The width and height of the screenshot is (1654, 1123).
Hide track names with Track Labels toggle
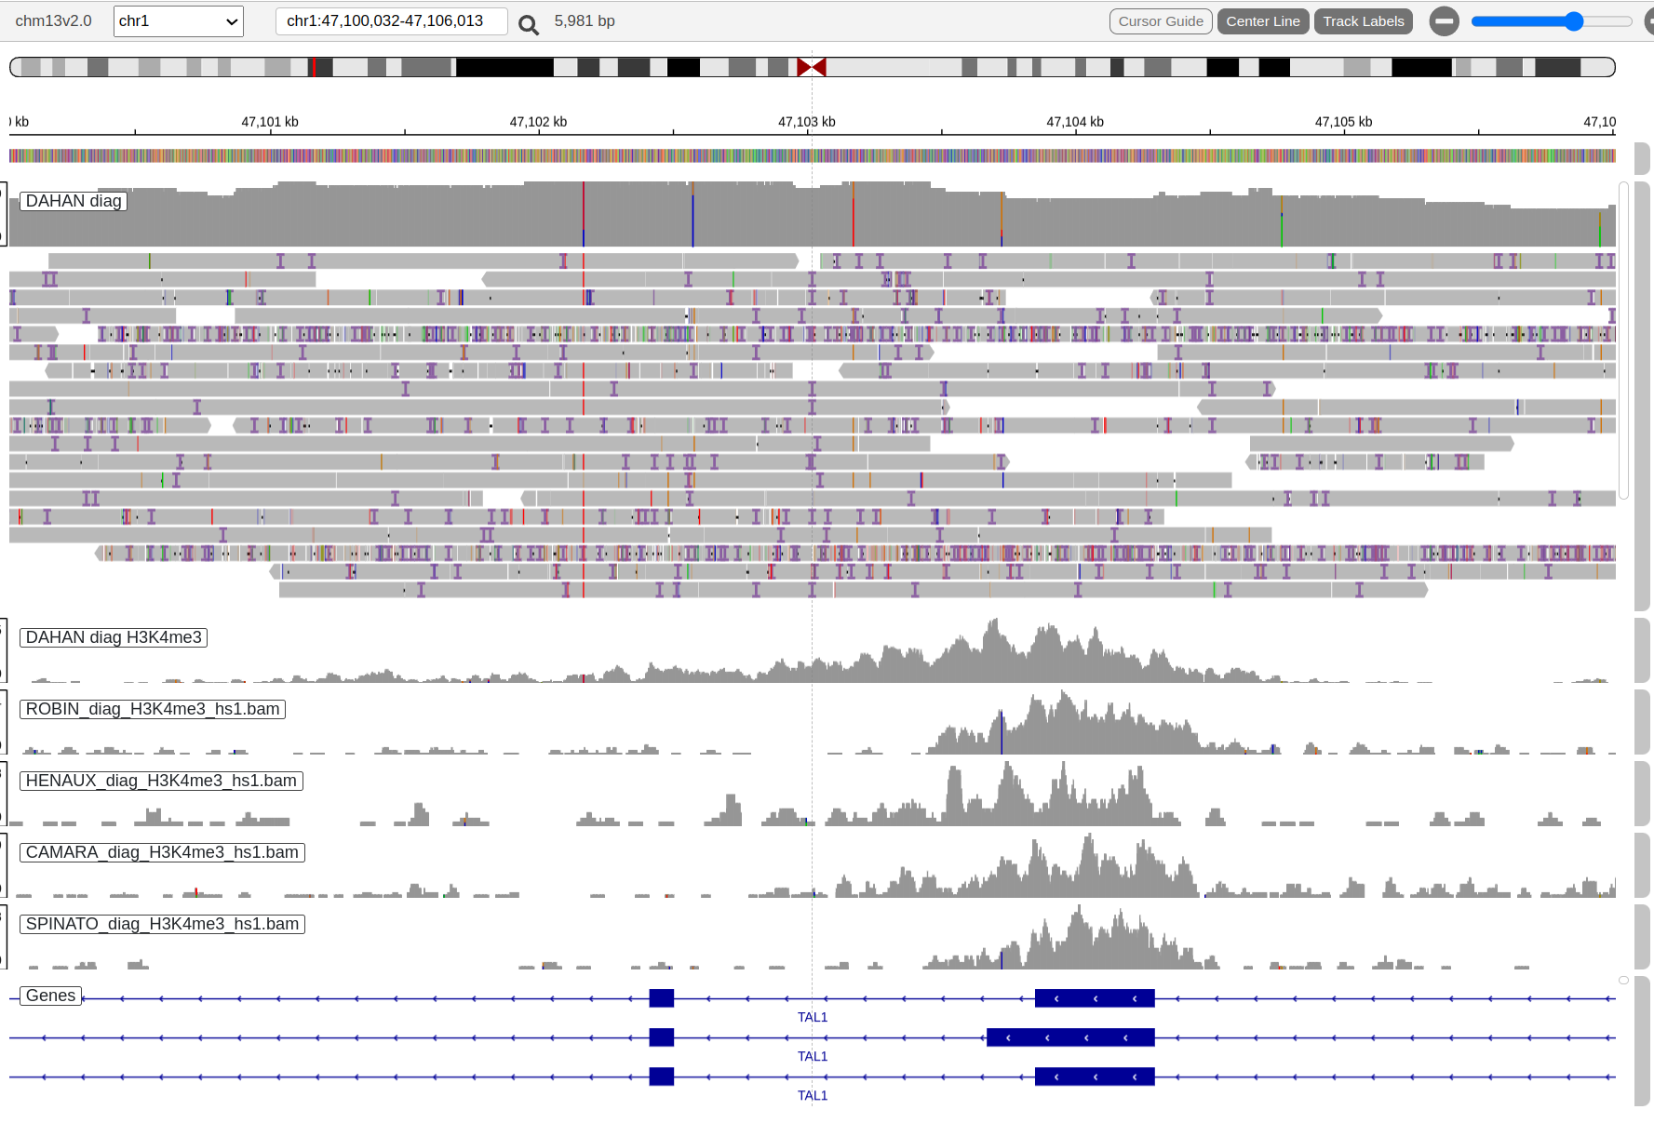click(1363, 21)
